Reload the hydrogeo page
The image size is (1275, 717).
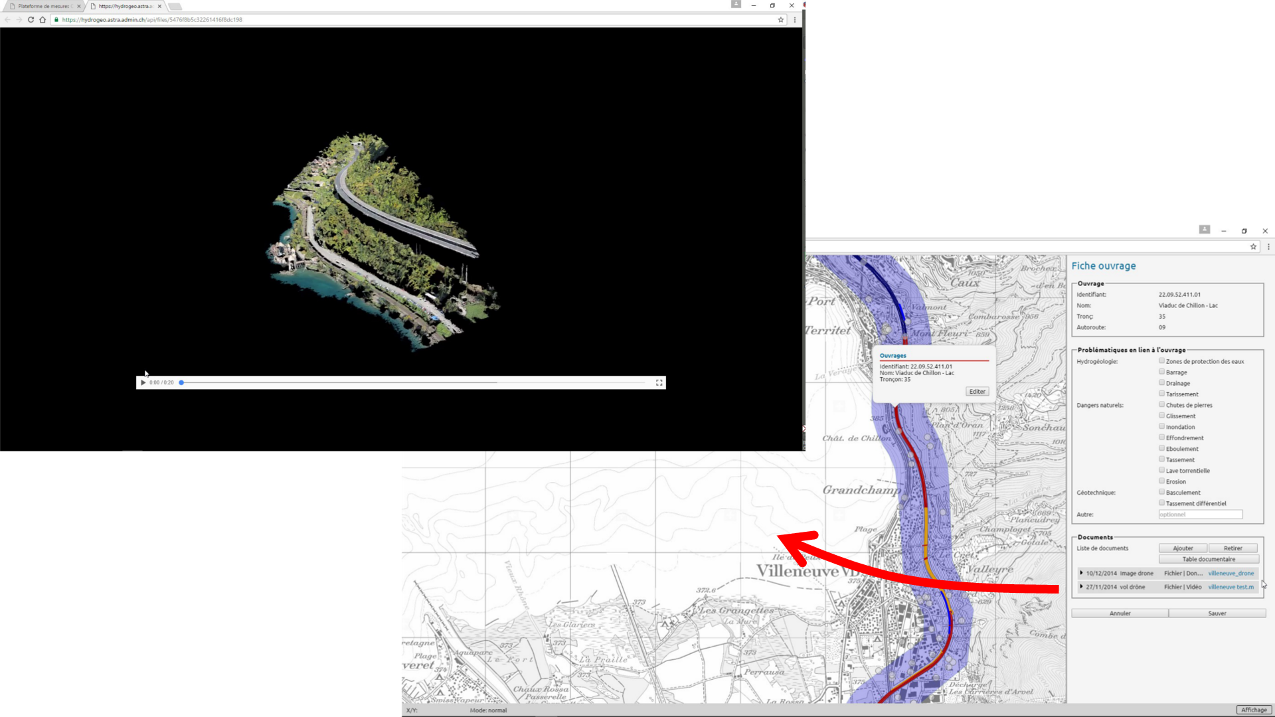coord(31,20)
